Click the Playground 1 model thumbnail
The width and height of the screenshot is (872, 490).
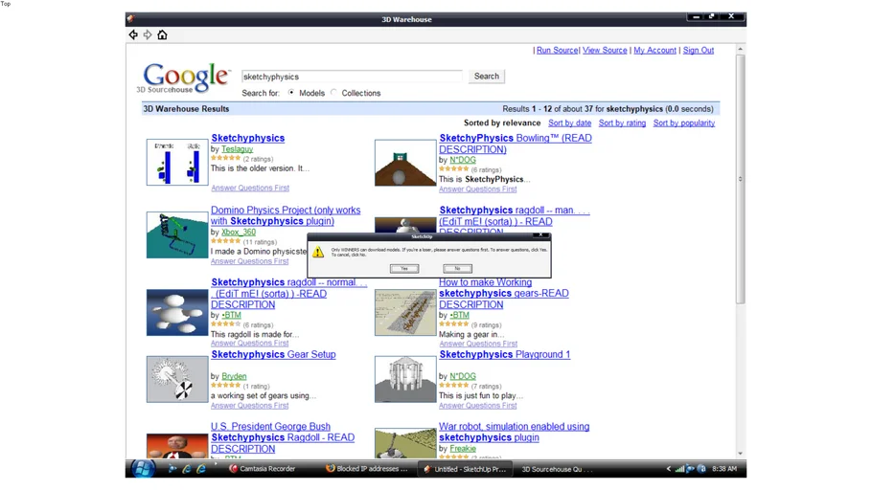pos(405,379)
